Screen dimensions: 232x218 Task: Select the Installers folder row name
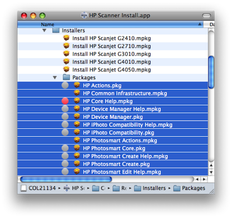[x=73, y=30]
